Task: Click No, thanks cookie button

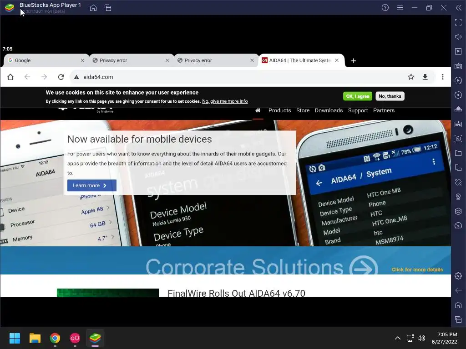Action: [390, 96]
